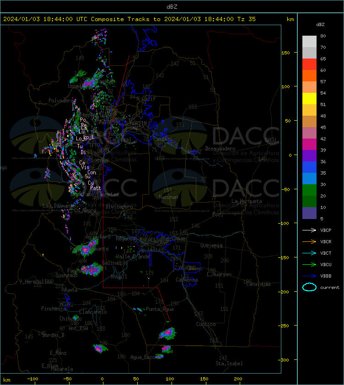Click the blue VBBB arrow icon
This screenshot has width=344, height=385.
(309, 276)
